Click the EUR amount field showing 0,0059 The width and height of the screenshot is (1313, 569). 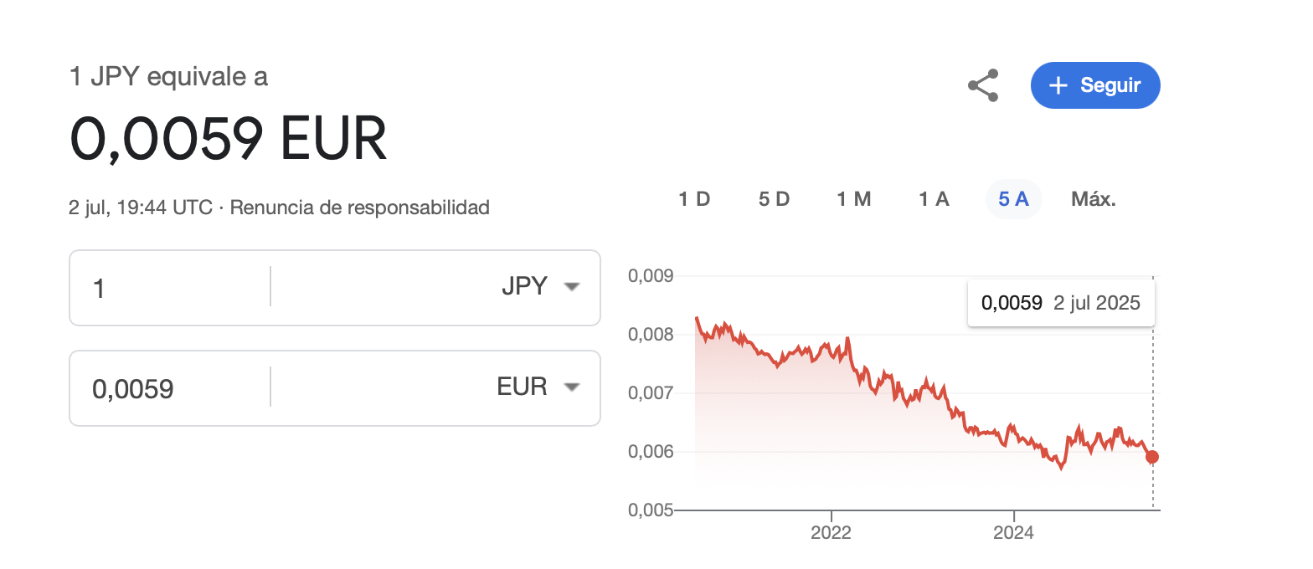coord(170,388)
